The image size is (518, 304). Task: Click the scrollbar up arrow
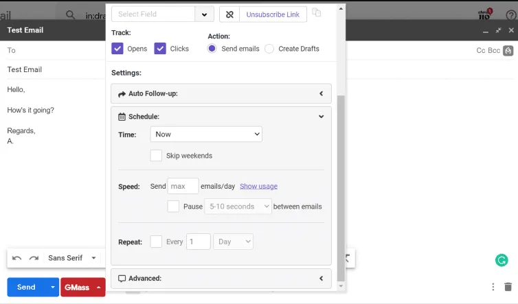click(x=341, y=9)
